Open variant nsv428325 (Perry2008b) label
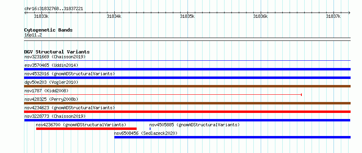This screenshot has height=153, width=362. [51, 99]
